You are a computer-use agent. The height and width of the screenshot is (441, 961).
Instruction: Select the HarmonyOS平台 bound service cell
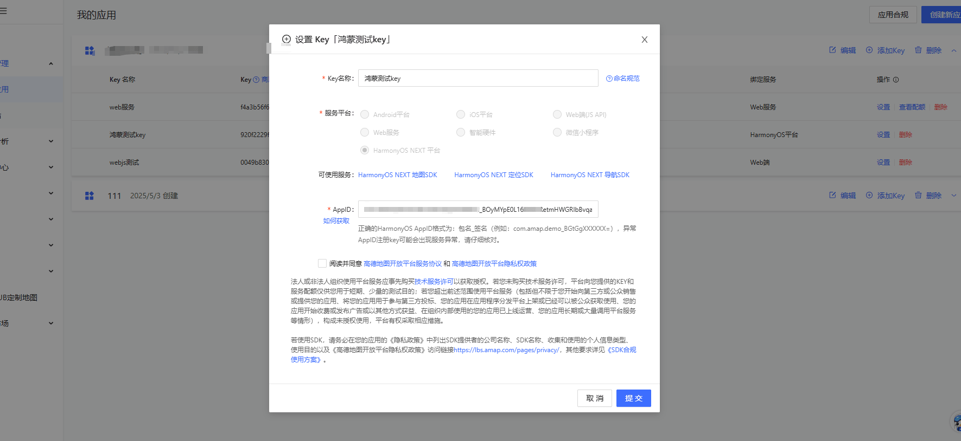pos(774,135)
